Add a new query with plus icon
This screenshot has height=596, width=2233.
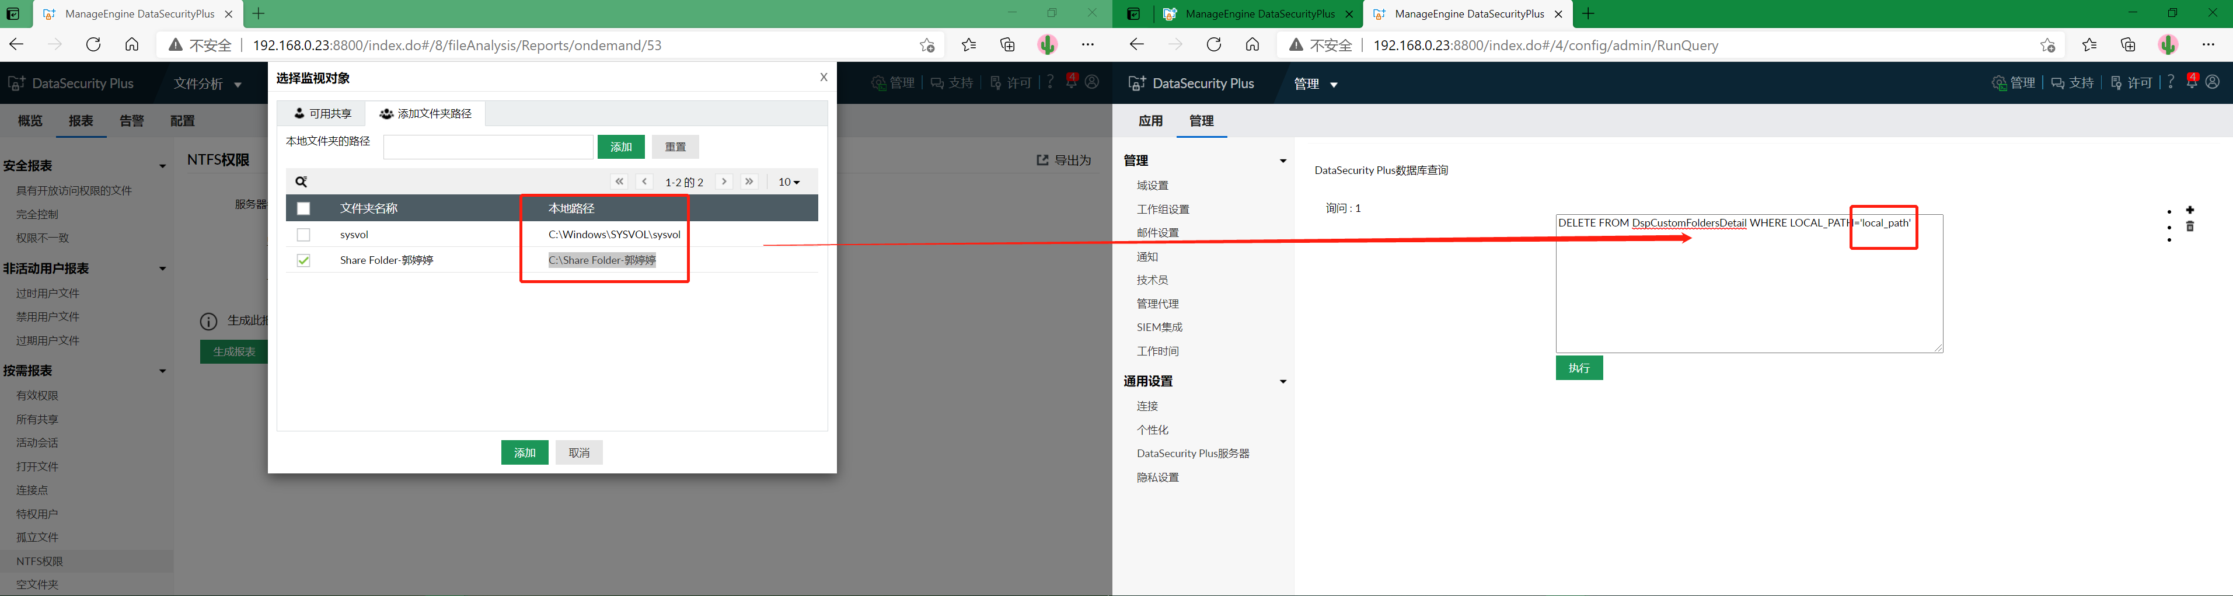point(2190,210)
